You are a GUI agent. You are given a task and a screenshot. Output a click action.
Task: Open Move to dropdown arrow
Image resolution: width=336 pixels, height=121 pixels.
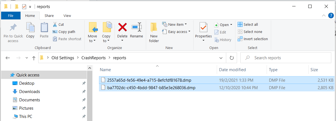pyautogui.click(x=94, y=41)
